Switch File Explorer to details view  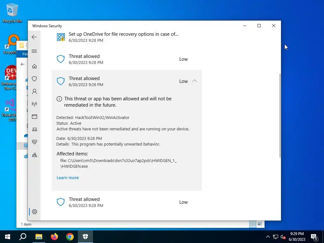click(x=253, y=224)
